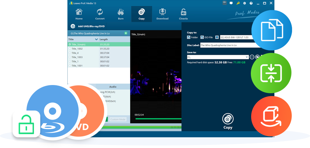Viewport: 310px width, 148px height.
Task: Click the disc icon beside Add UHD/Blu-ray/DVD
Action: [73, 26]
